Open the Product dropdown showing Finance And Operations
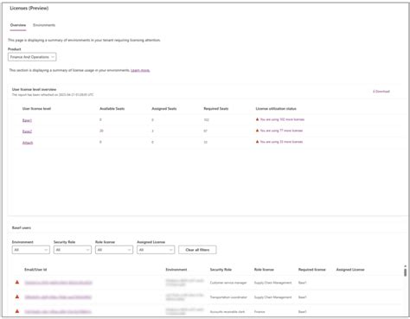 click(x=32, y=57)
